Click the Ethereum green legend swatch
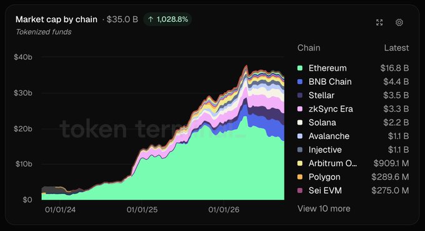The height and width of the screenshot is (231, 425). point(300,68)
